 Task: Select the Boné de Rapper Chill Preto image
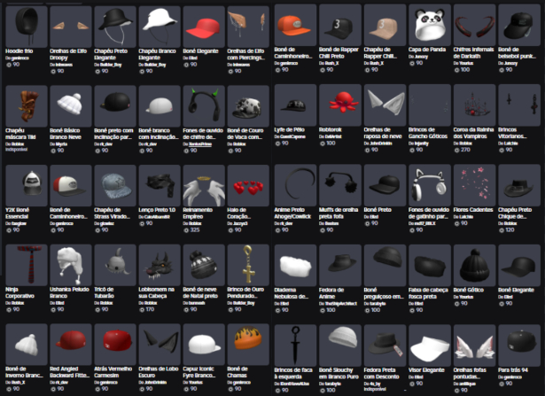pos(340,25)
